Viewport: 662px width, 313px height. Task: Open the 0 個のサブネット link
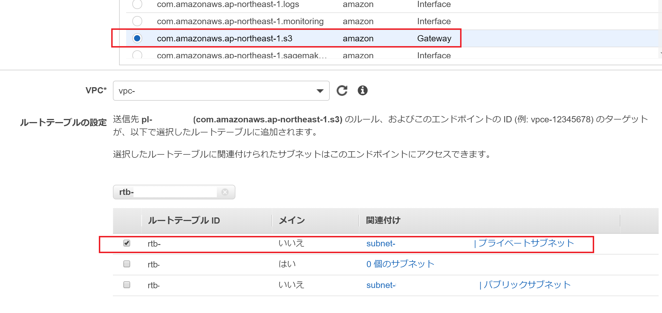(x=400, y=264)
